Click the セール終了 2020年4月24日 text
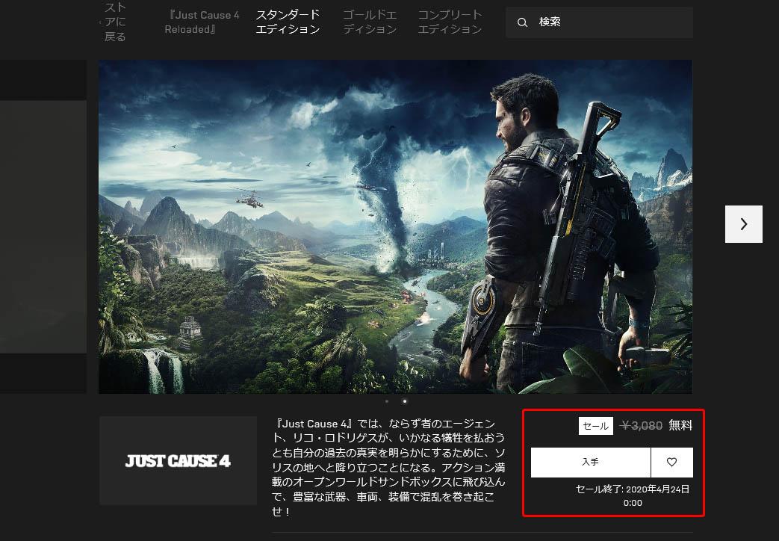This screenshot has height=541, width=779. 633,495
